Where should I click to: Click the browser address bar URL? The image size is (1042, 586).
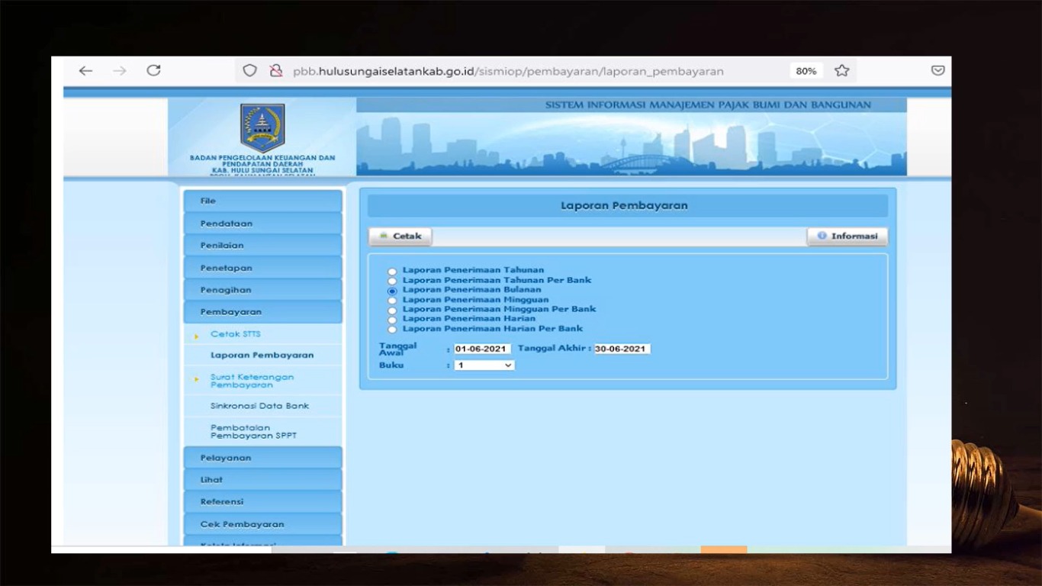(x=508, y=71)
